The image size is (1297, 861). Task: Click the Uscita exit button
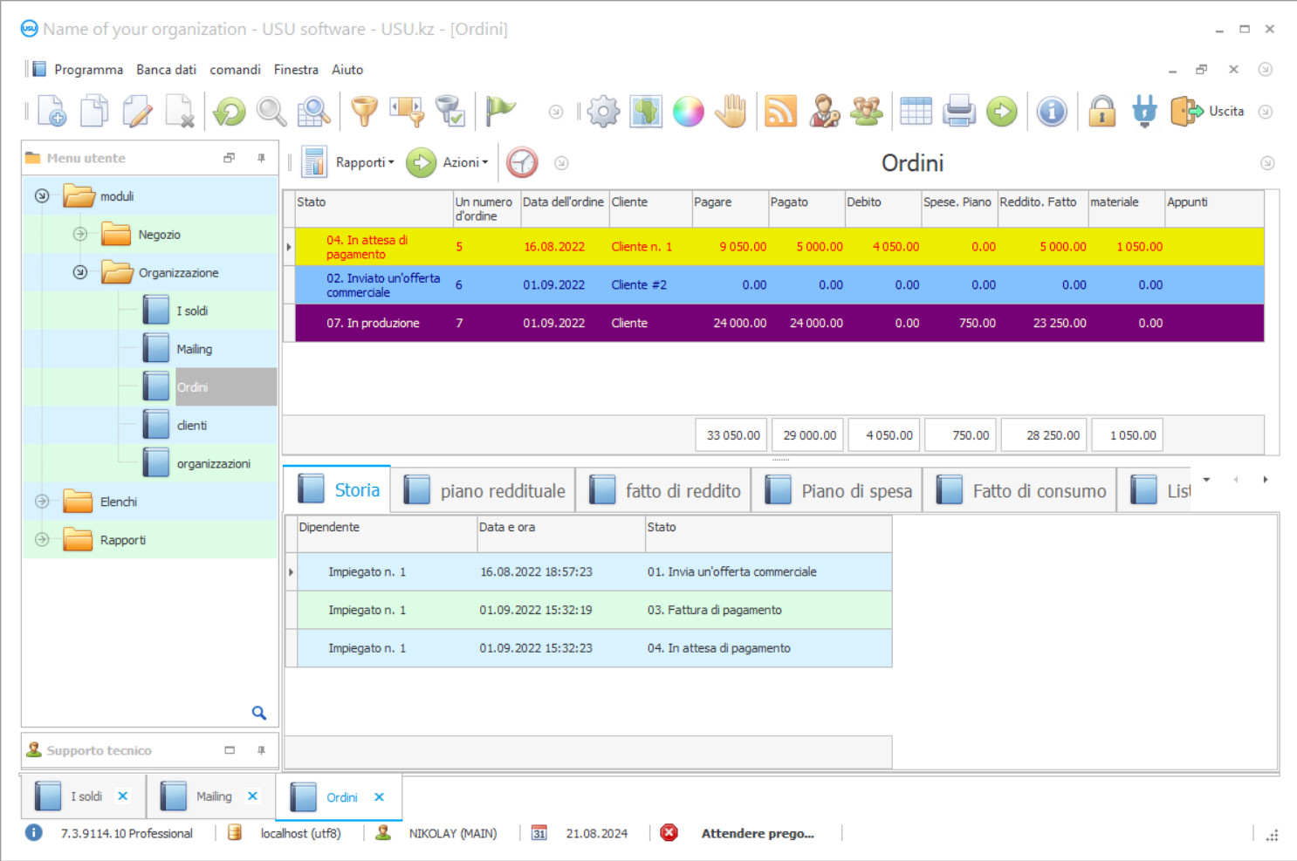click(x=1210, y=112)
